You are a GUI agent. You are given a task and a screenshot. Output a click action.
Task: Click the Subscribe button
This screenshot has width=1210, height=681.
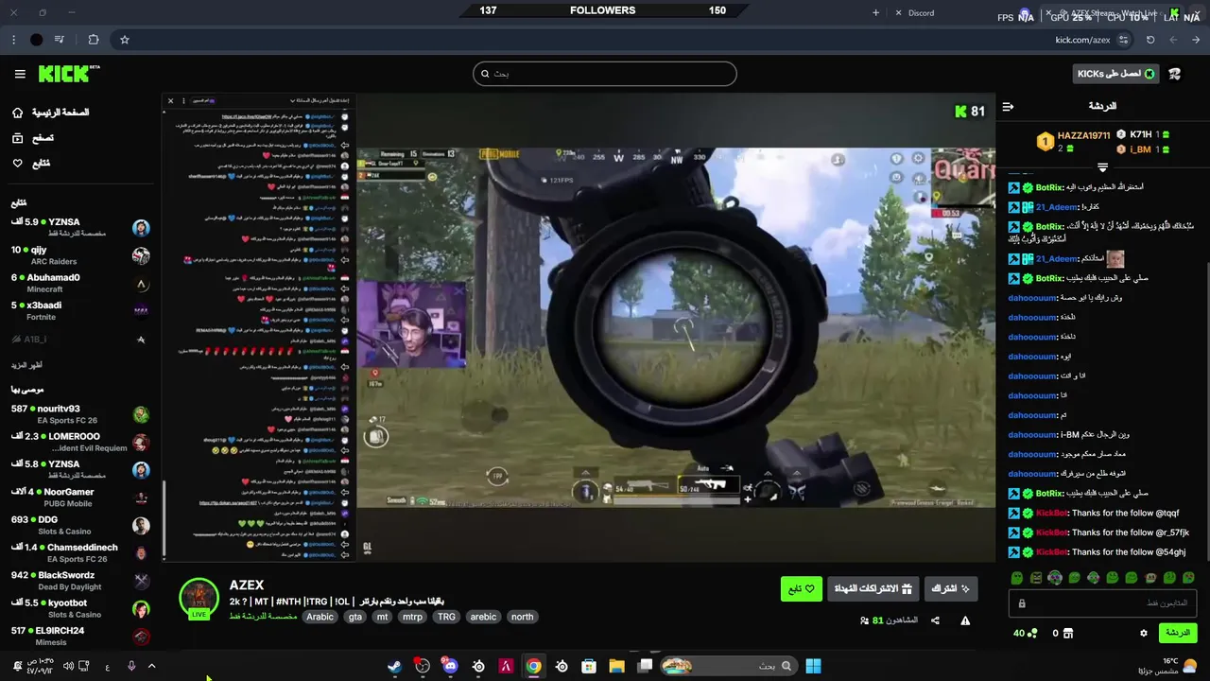(951, 589)
